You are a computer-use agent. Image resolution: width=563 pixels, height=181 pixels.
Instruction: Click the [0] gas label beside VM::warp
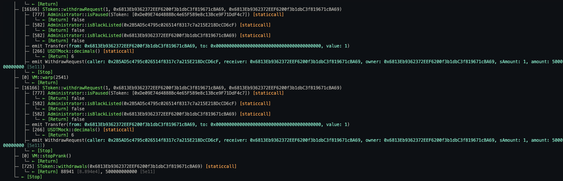[26, 77]
